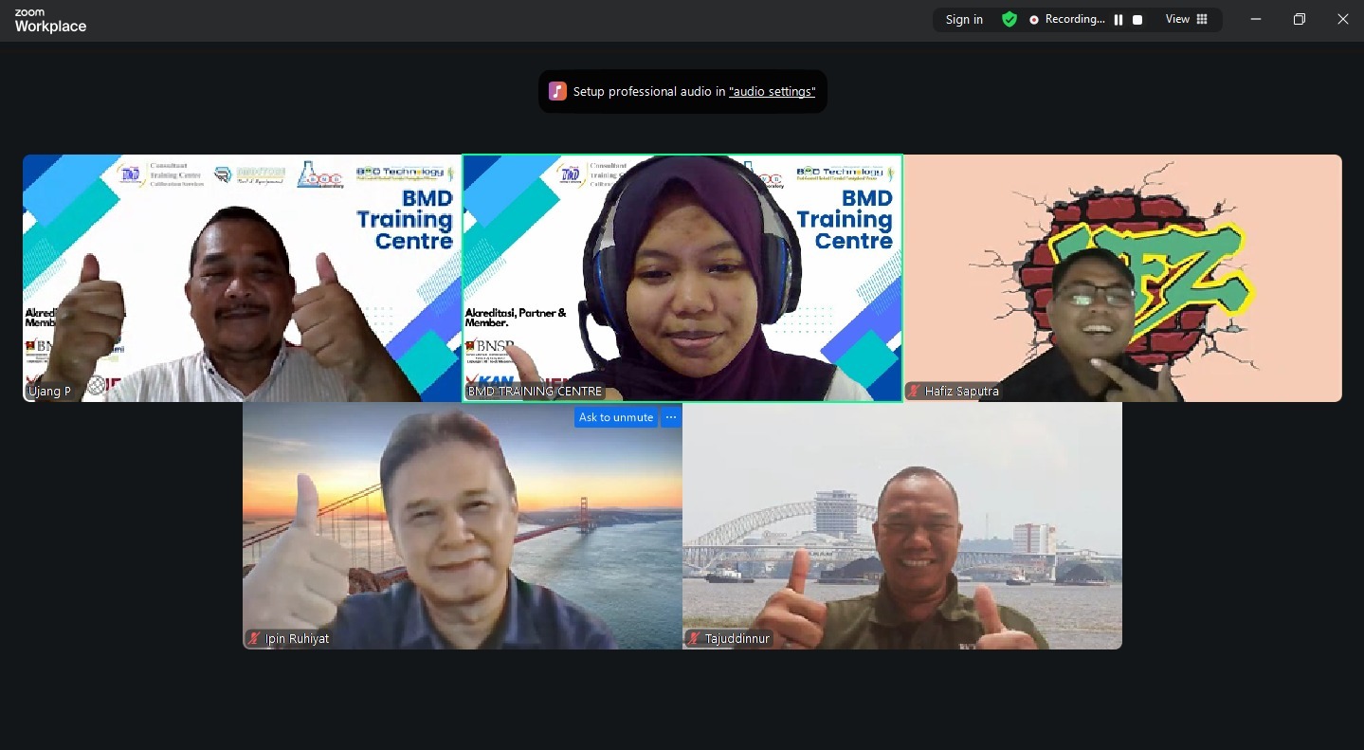Select the BMD TRAINING CENTRE video tile
Image resolution: width=1364 pixels, height=750 pixels.
(682, 278)
